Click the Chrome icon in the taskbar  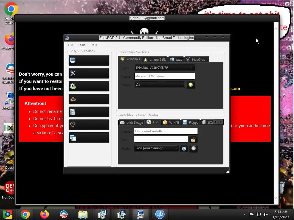pos(25,214)
